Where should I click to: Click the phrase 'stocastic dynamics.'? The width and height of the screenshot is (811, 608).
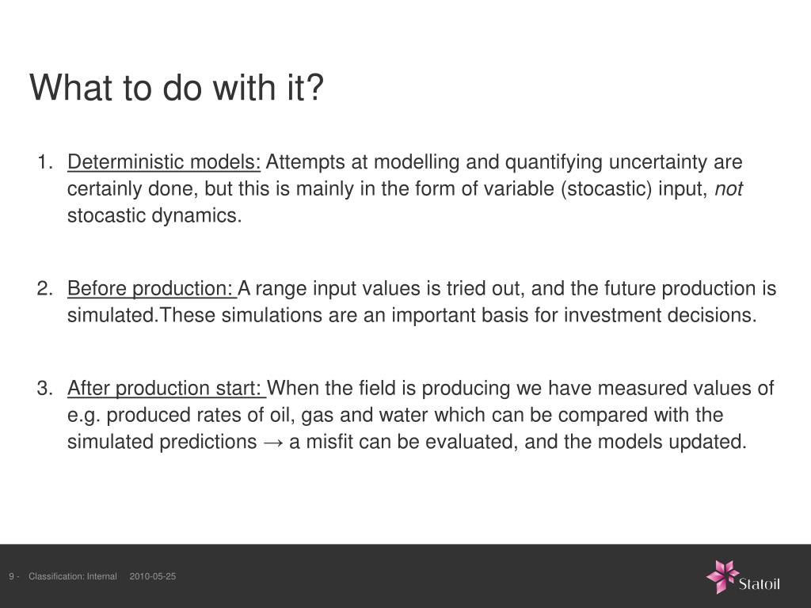pyautogui.click(x=154, y=215)
